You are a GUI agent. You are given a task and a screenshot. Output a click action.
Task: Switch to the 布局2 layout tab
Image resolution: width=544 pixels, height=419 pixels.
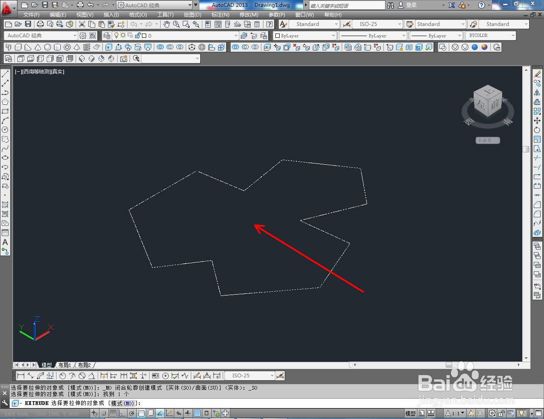(84, 365)
